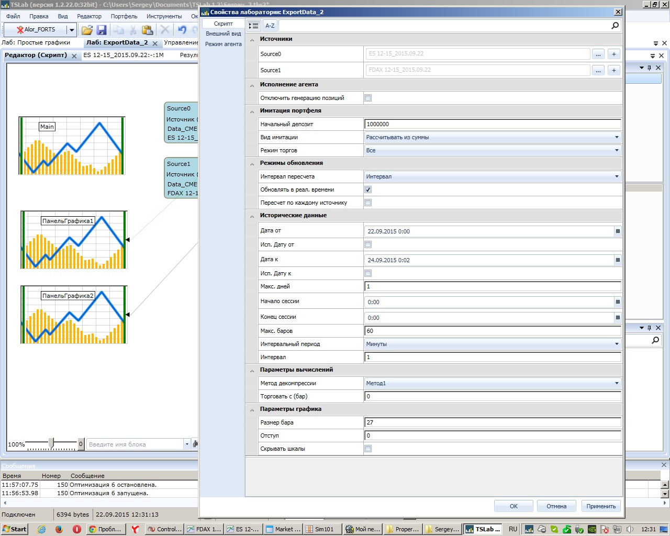
Task: Open the browse ellipsis button for Source1
Action: pos(598,70)
